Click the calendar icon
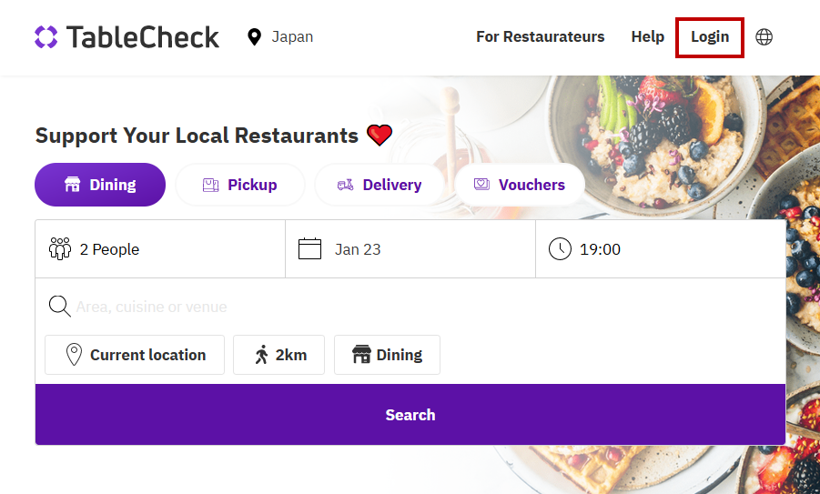The width and height of the screenshot is (820, 494). click(x=310, y=249)
